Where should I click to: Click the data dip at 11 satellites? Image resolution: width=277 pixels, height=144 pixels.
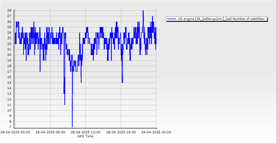coord(65,105)
